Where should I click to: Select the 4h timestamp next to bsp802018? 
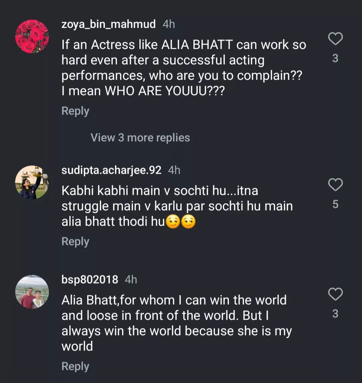pos(131,280)
